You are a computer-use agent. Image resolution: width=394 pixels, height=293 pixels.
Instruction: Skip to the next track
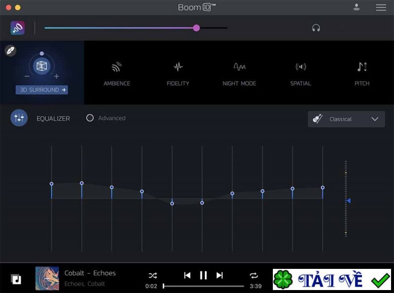[220, 275]
